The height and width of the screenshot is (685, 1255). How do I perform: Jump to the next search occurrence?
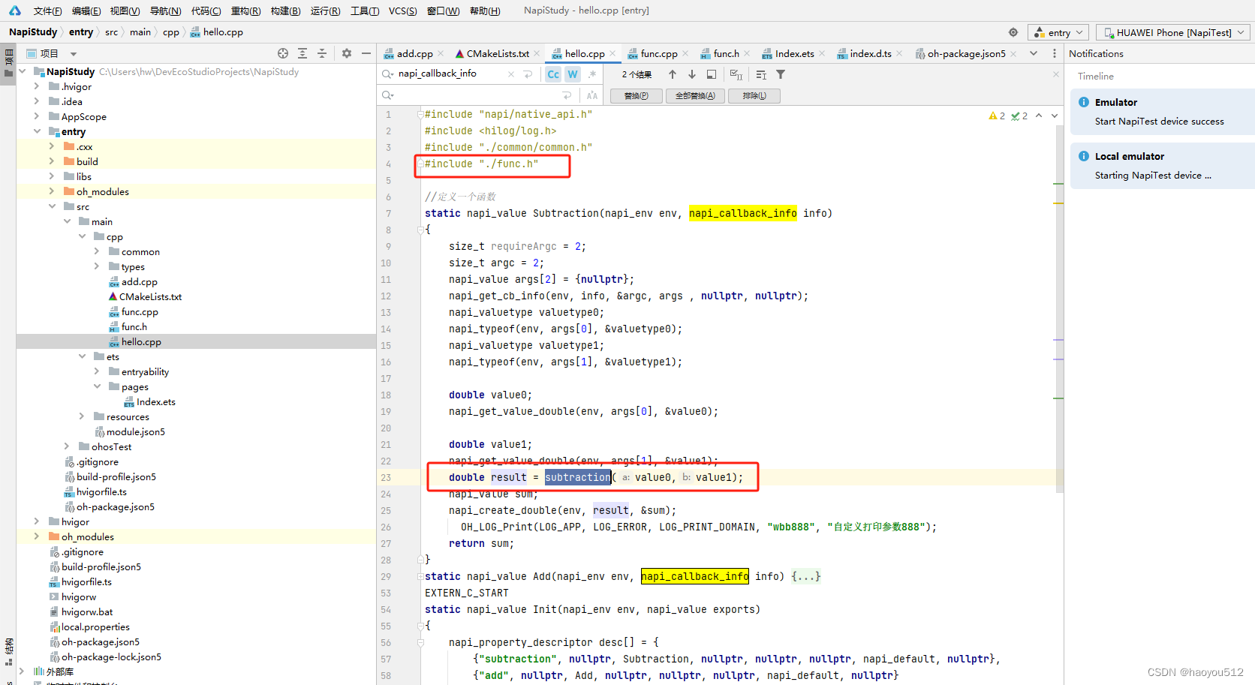click(x=692, y=74)
